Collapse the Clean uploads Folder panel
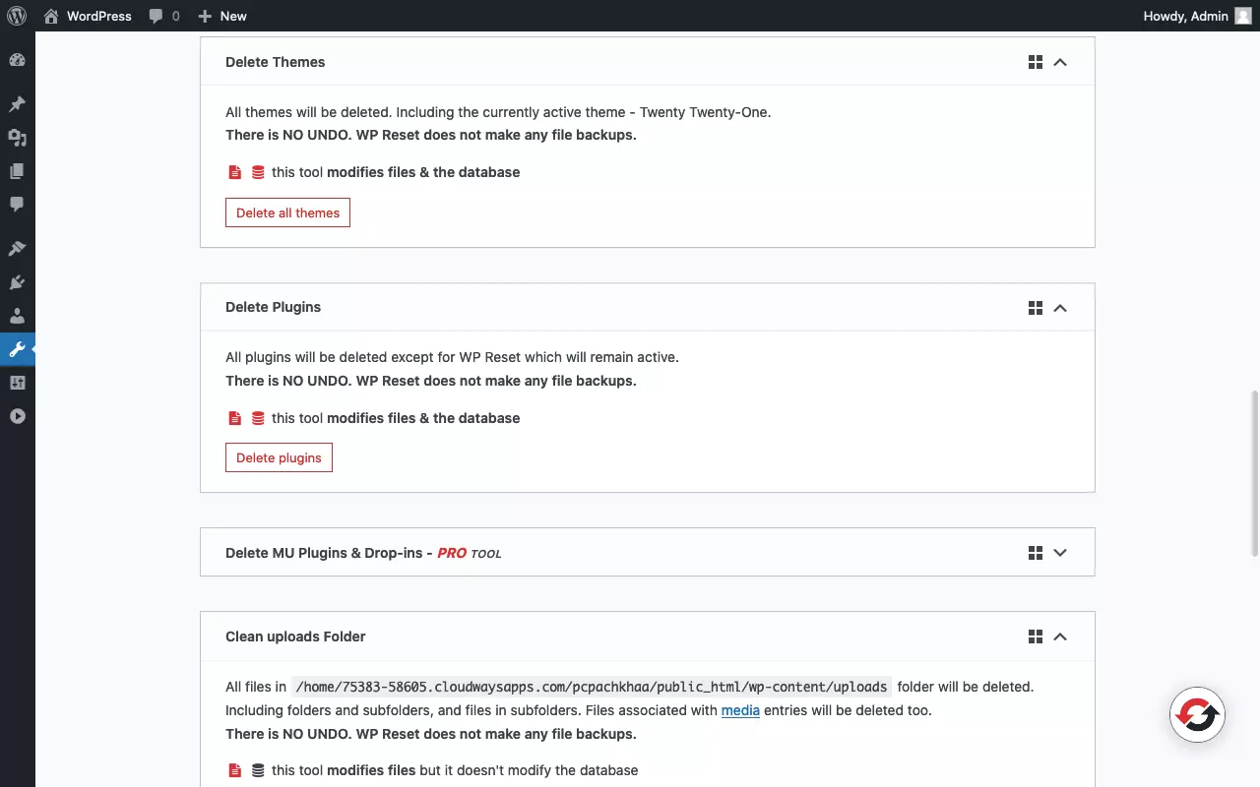The image size is (1260, 787). (x=1060, y=636)
